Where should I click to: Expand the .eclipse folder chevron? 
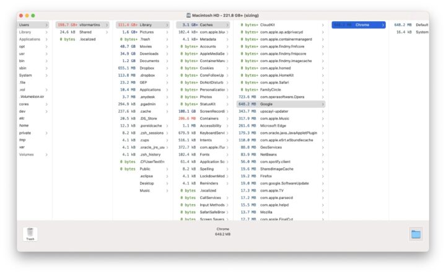(167, 176)
